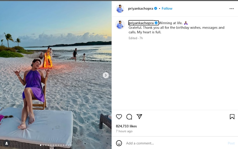The width and height of the screenshot is (238, 149).
Task: Click the profile avatar beside the caption
Action: point(120,25)
